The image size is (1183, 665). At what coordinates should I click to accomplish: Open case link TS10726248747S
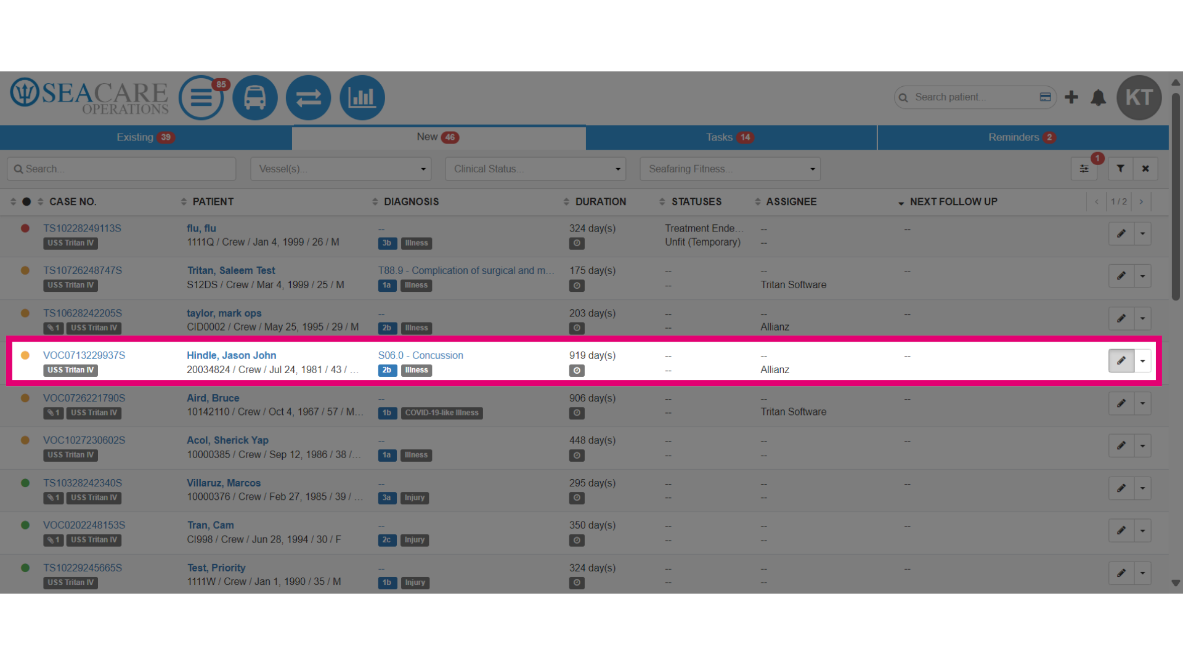click(x=83, y=270)
